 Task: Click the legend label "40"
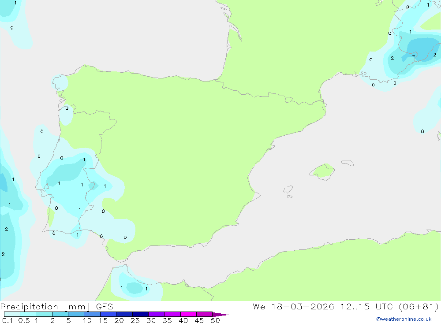183,320
